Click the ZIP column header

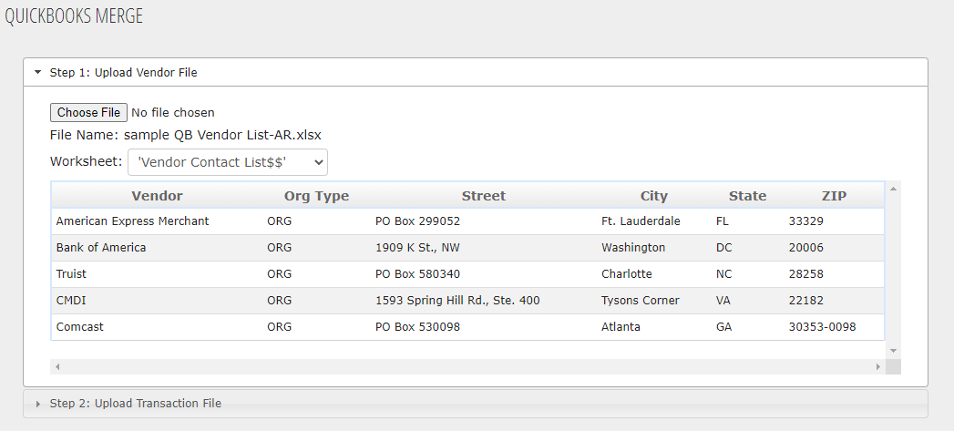pyautogui.click(x=834, y=196)
